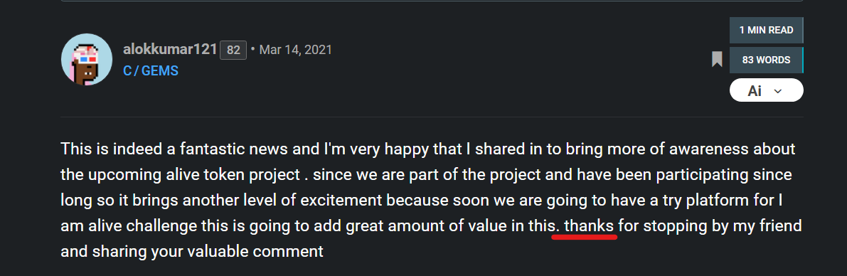Open the Mar 14, 2021 post date link
Screen dimensions: 847x276
click(x=295, y=51)
